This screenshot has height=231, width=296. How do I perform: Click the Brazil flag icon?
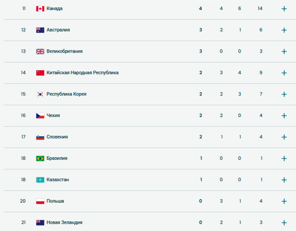[40, 158]
